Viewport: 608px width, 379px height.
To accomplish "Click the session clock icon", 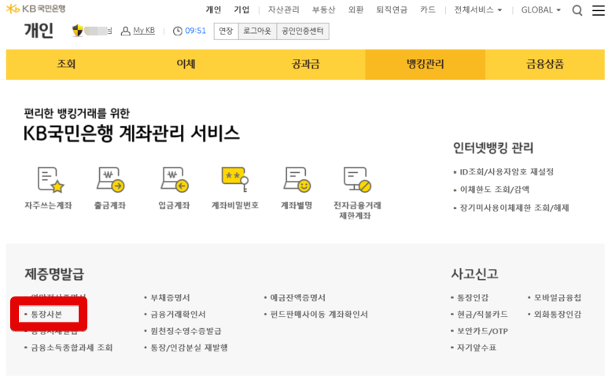I will (x=178, y=31).
